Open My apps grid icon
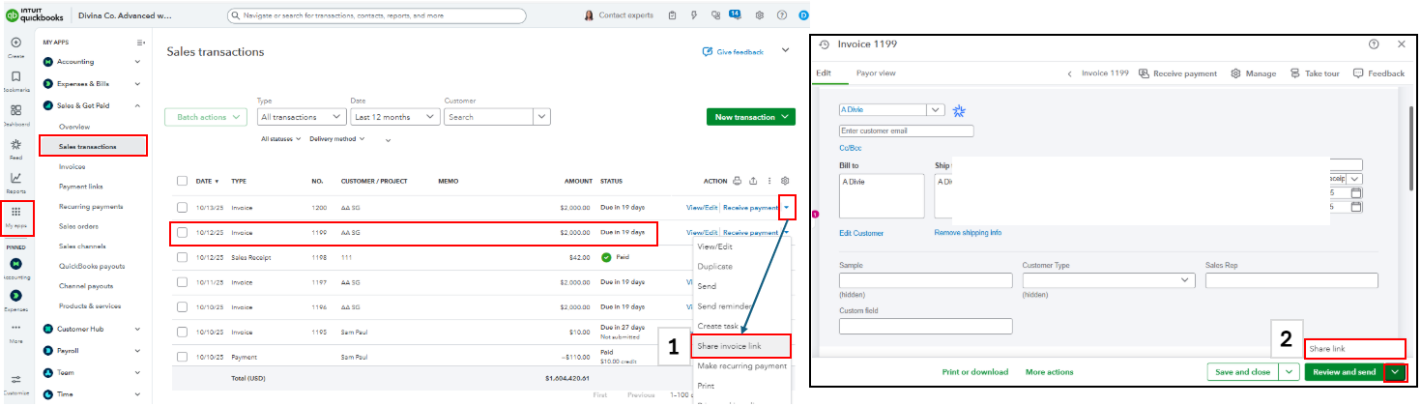 (15, 211)
